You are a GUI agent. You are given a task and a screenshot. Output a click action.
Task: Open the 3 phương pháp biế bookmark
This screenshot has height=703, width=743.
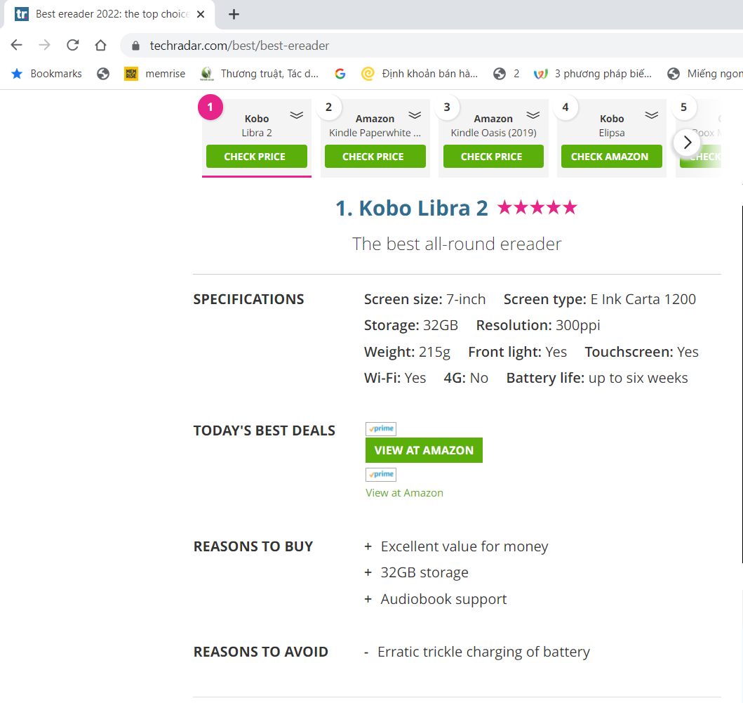(x=592, y=74)
